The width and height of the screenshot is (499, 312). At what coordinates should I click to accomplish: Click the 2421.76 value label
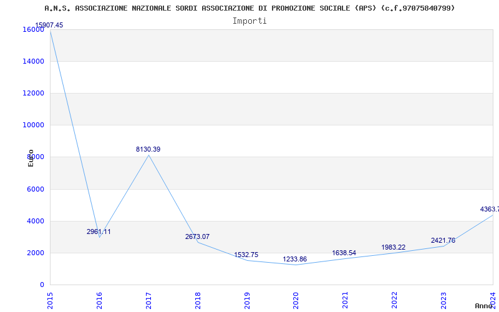[x=443, y=240]
